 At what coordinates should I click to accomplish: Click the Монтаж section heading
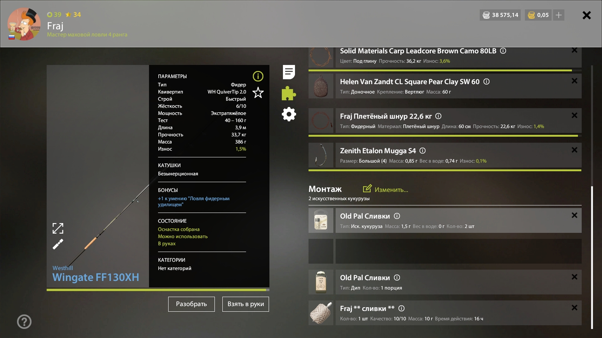pyautogui.click(x=325, y=189)
